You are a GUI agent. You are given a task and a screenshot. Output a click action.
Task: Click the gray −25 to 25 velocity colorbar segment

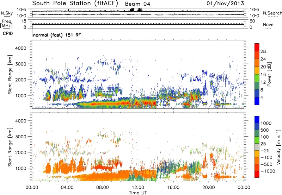(x=257, y=147)
